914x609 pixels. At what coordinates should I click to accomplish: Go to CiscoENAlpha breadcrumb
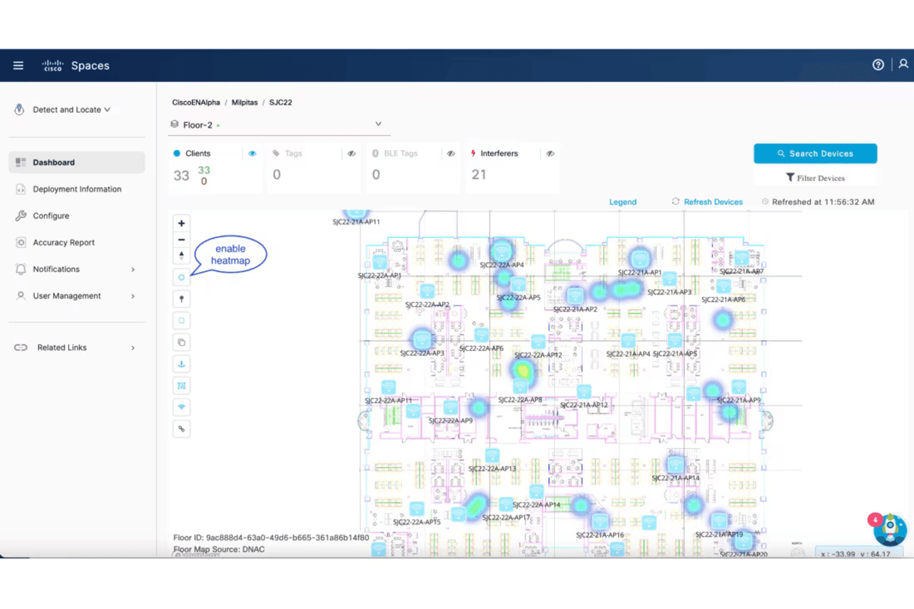pos(196,102)
